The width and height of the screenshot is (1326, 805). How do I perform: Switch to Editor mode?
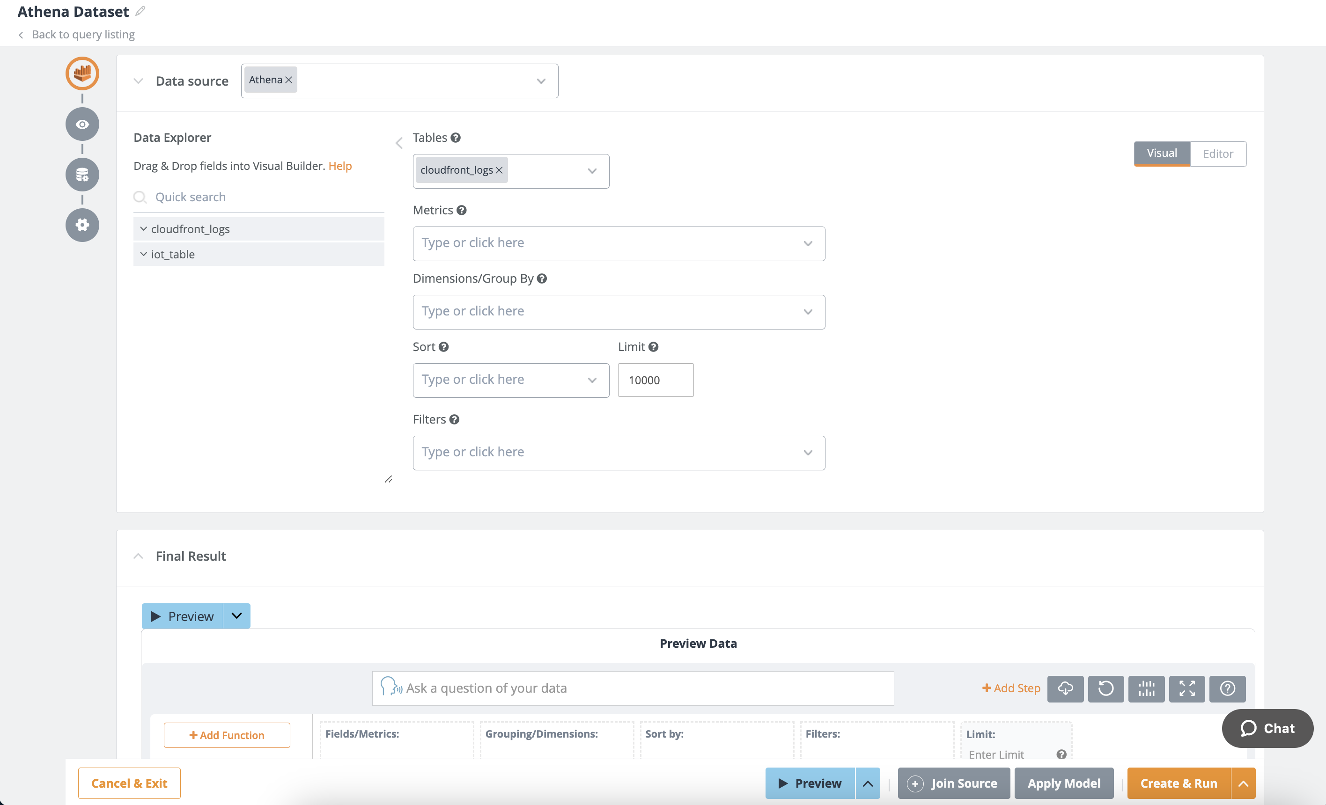coord(1218,154)
